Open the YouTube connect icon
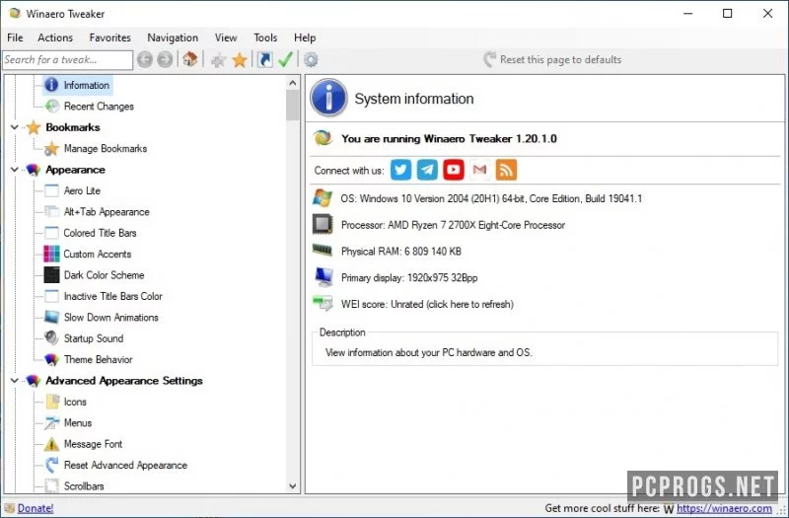The image size is (789, 518). 454,170
